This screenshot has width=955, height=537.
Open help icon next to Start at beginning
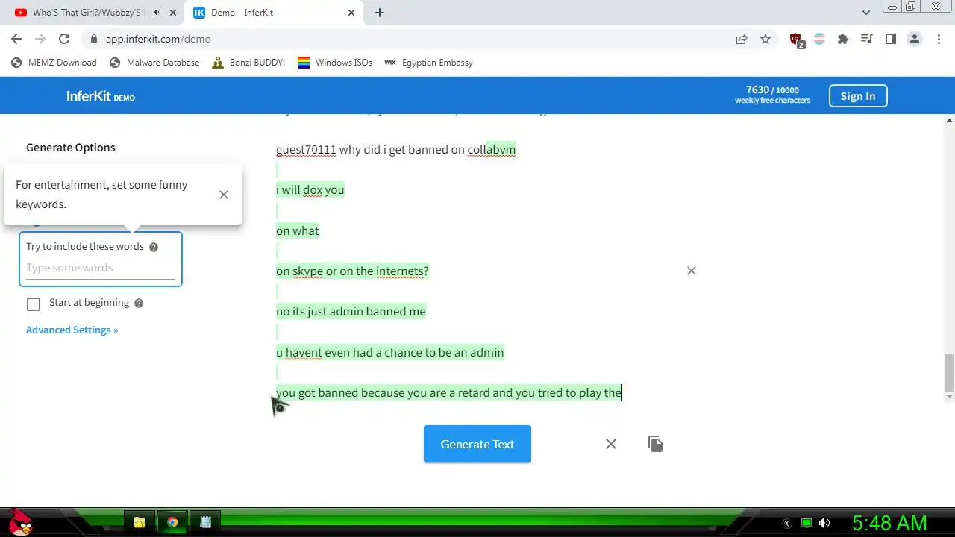tap(139, 303)
